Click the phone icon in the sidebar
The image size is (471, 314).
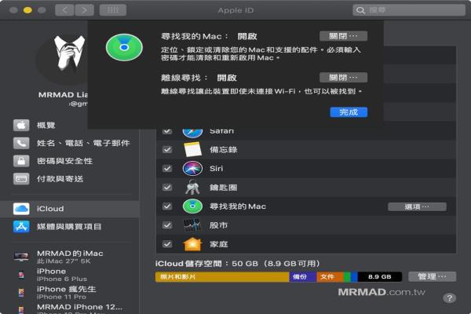[21, 143]
